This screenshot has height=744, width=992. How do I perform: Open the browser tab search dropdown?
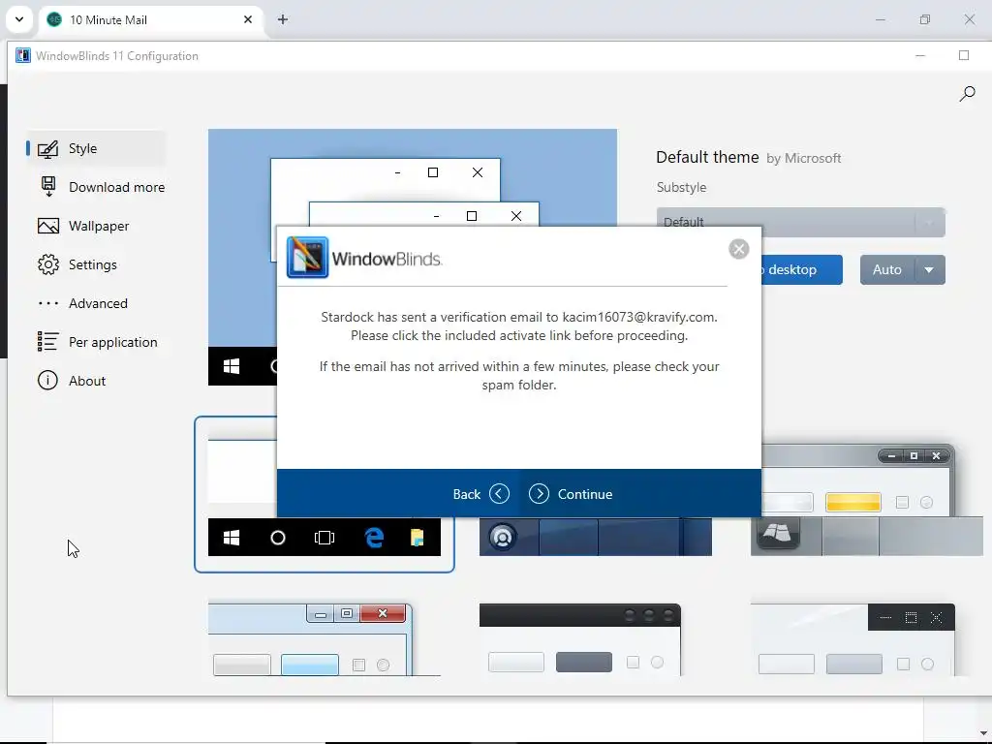[19, 19]
